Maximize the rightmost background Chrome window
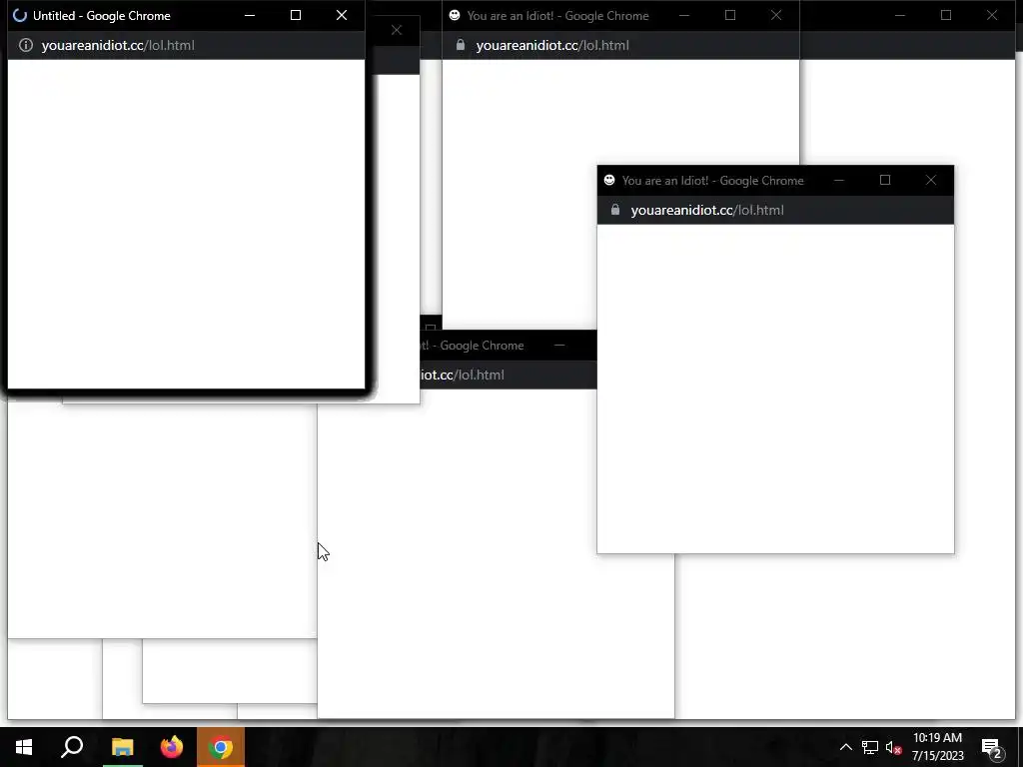Viewport: 1023px width, 767px height. (x=946, y=15)
